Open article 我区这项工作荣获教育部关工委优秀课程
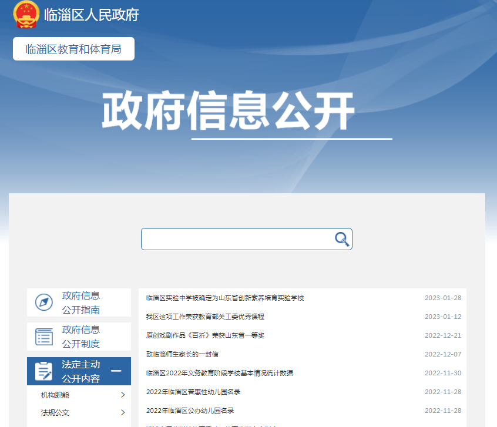The image size is (497, 427). click(205, 317)
